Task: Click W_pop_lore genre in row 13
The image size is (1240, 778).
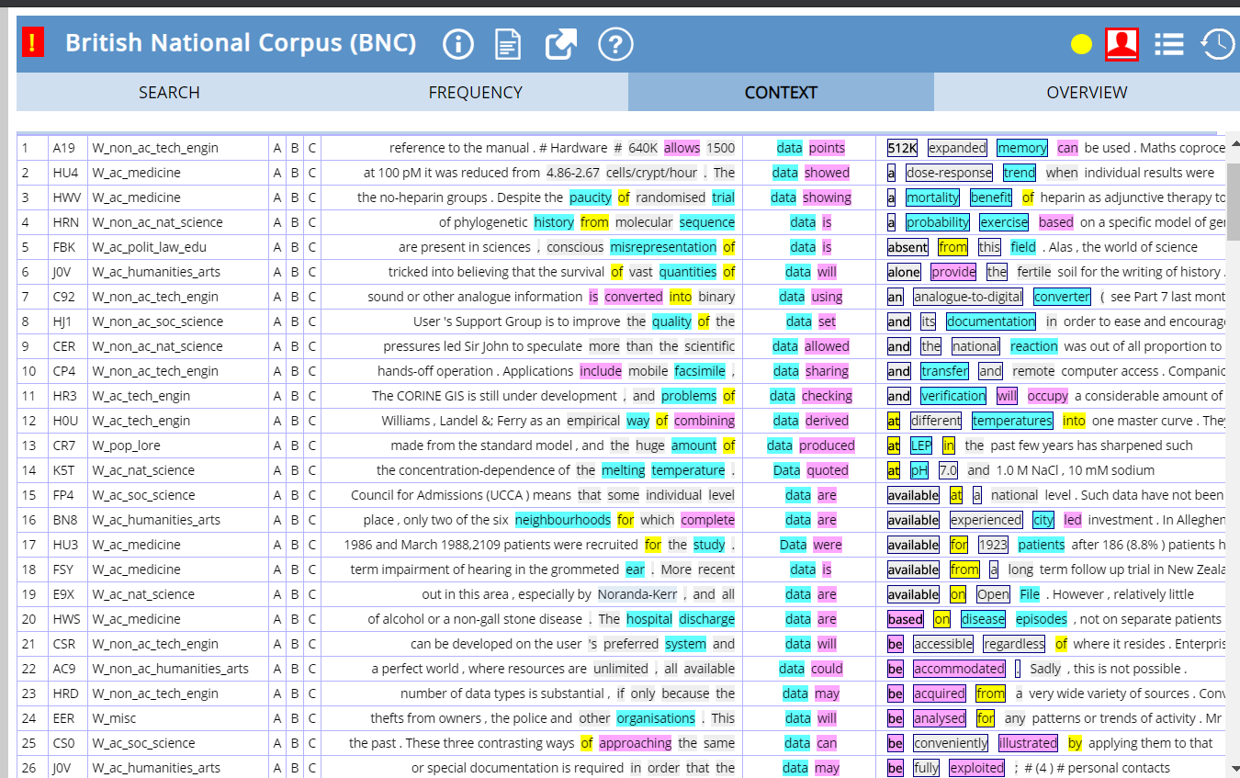Action: coord(126,445)
